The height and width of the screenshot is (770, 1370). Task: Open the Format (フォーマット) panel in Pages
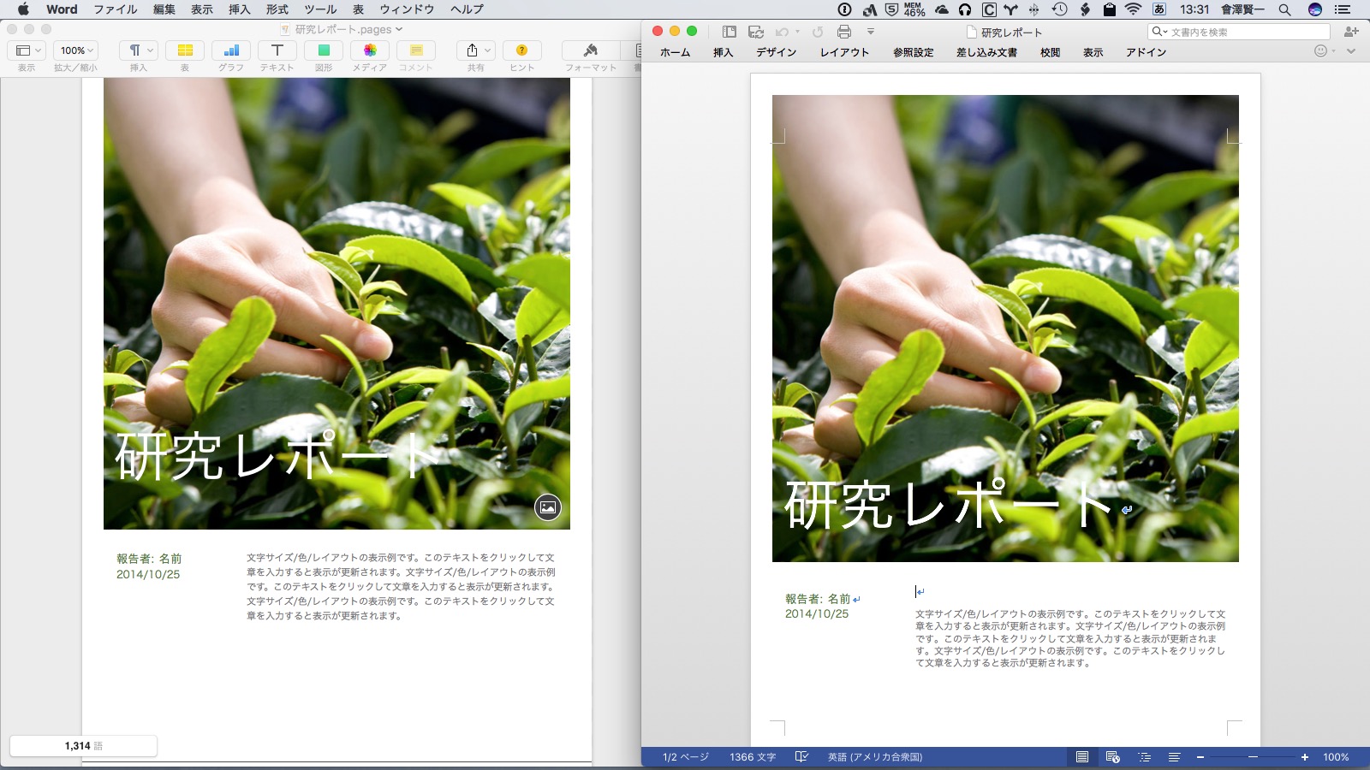point(591,50)
